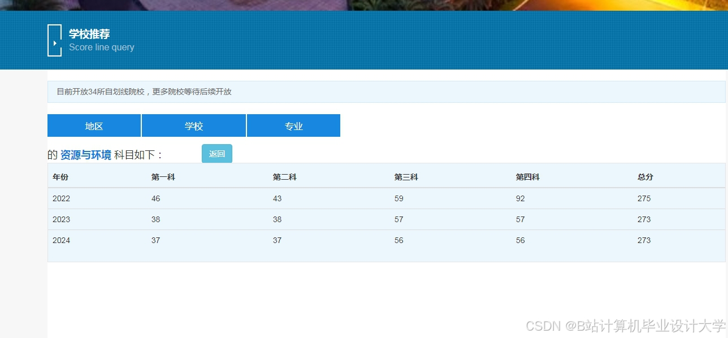Click the 2024 row 第一科 value 37

point(156,240)
